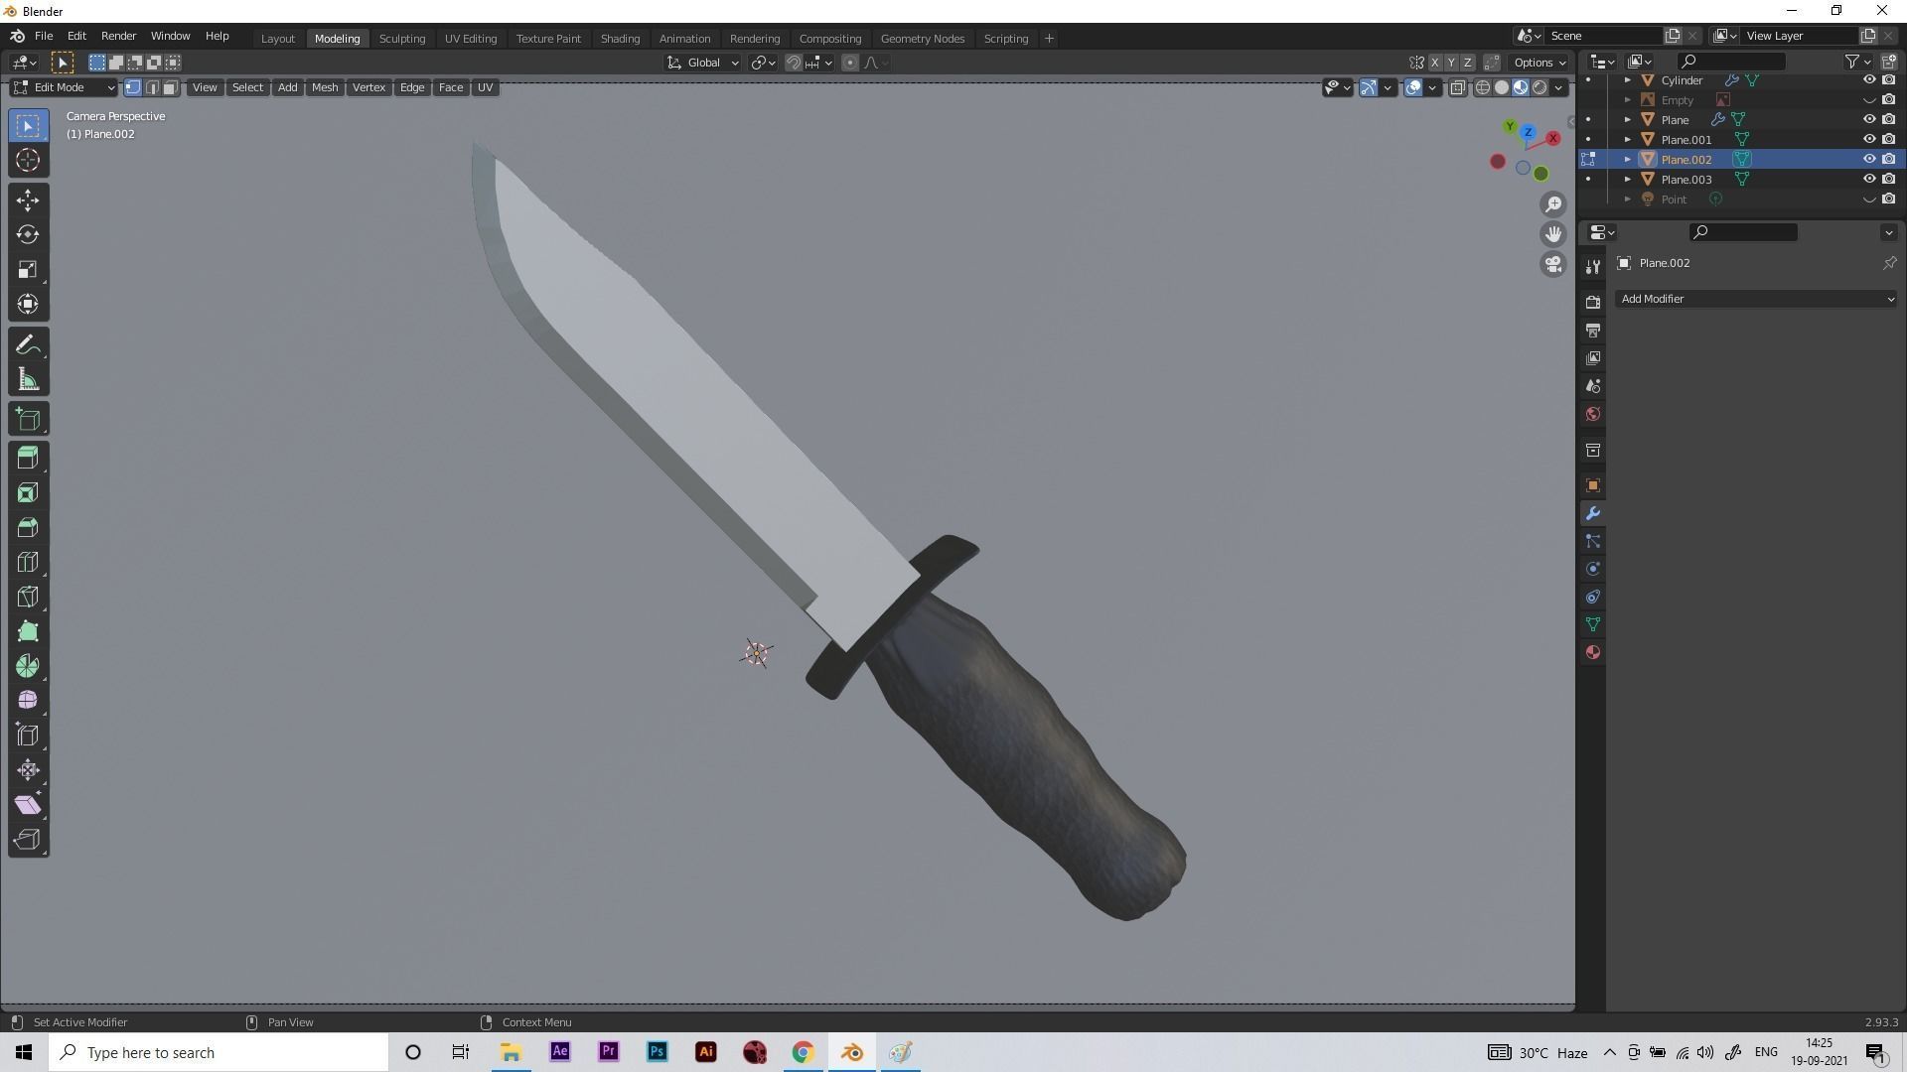Select the Cursor tool in the toolbar

(28, 160)
